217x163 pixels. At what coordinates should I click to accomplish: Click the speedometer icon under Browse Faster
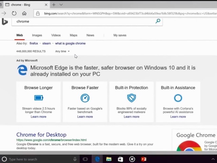[x=85, y=98]
